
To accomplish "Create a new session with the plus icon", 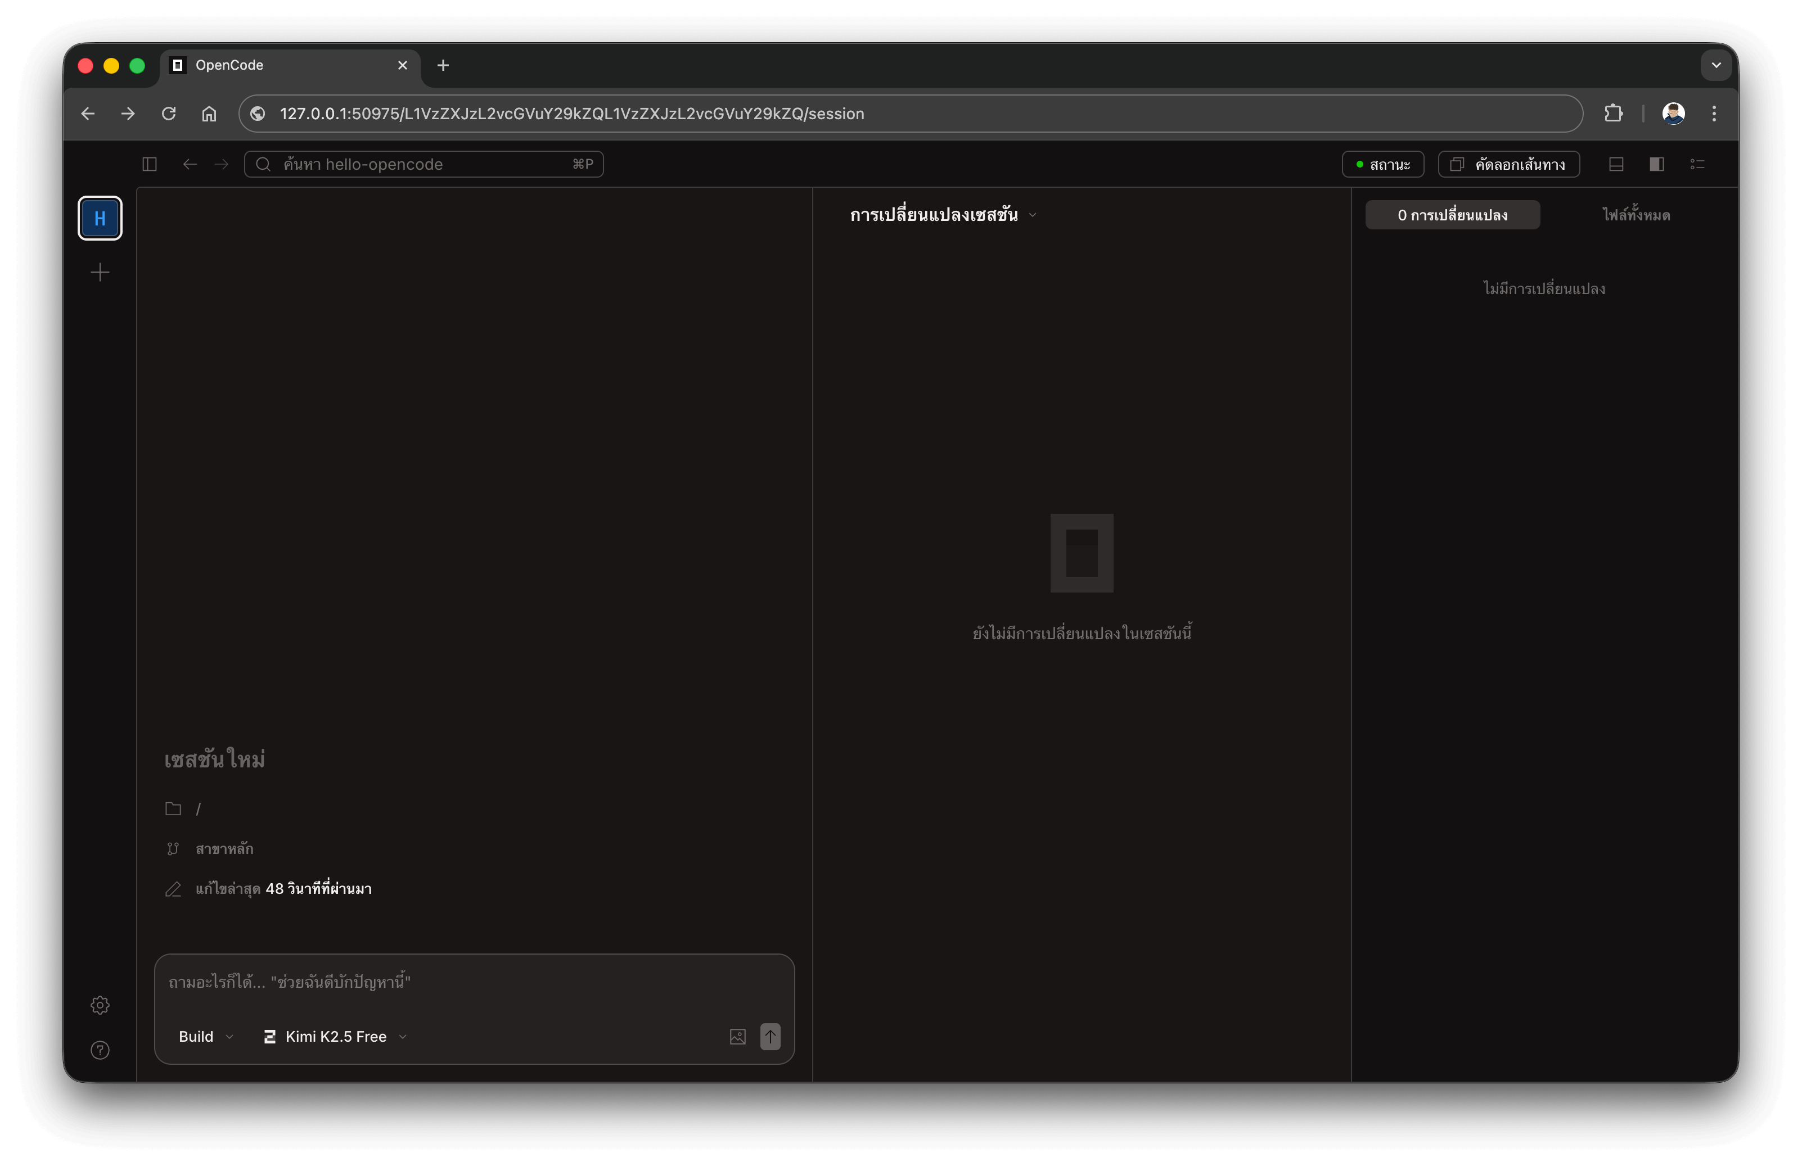I will 99,273.
